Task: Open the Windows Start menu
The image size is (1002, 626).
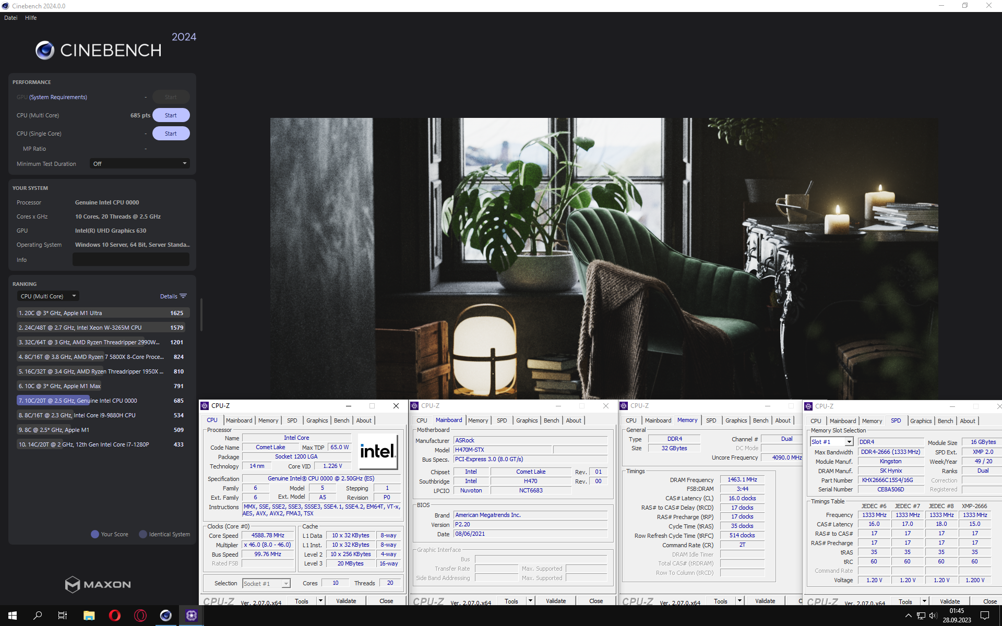Action: click(x=13, y=616)
